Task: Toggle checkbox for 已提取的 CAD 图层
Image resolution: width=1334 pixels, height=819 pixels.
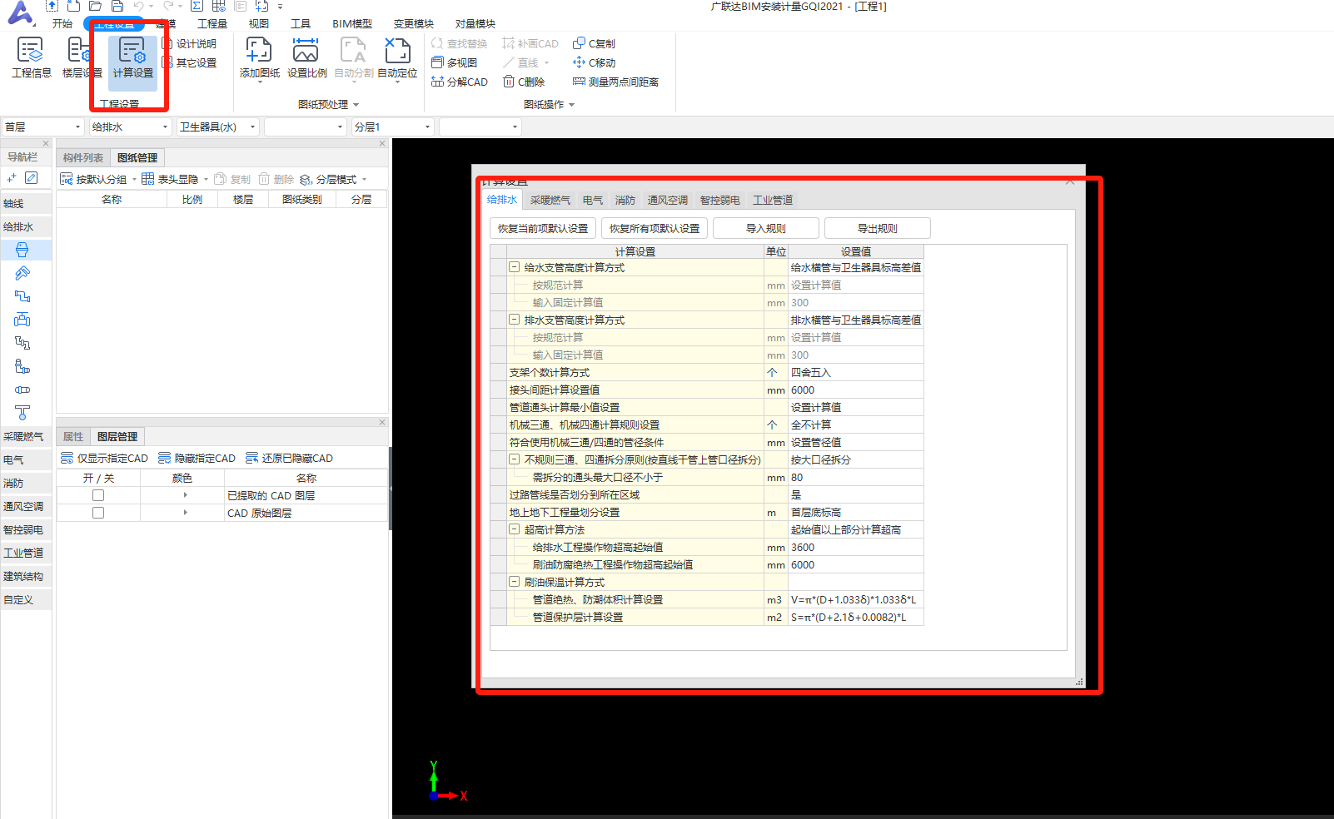Action: click(98, 495)
